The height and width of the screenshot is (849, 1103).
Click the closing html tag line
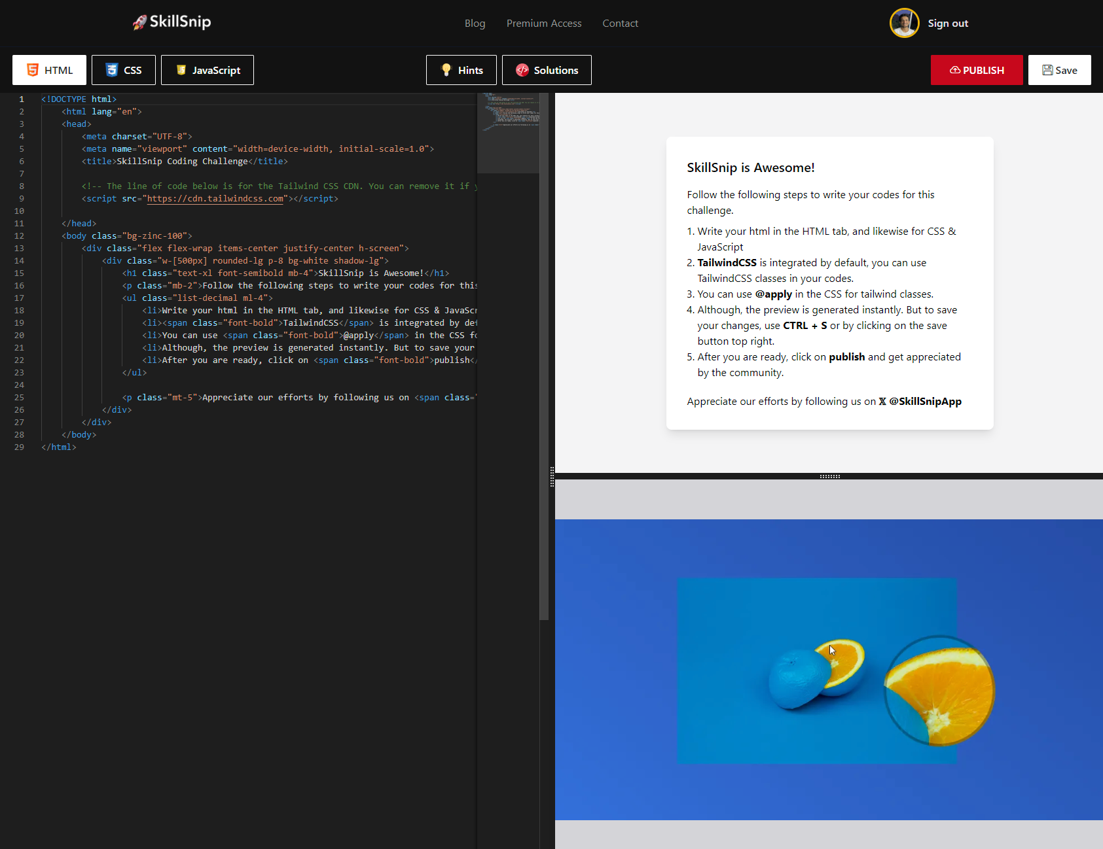pyautogui.click(x=59, y=447)
